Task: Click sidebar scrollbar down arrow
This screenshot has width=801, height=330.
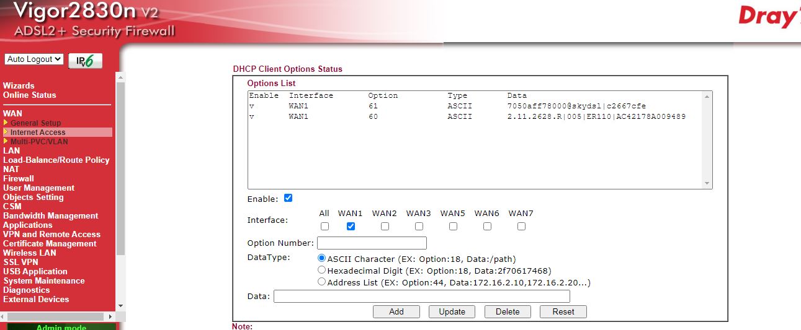Action: coord(120,306)
